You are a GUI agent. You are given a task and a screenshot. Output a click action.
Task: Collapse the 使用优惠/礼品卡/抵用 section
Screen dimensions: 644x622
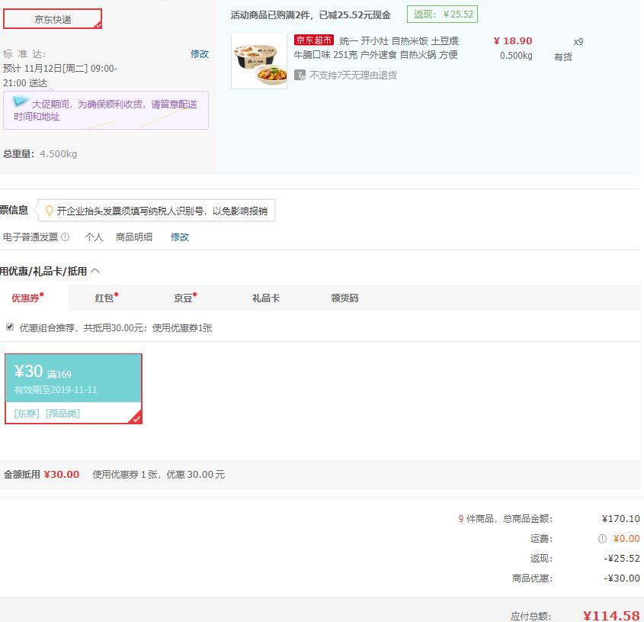tap(95, 271)
